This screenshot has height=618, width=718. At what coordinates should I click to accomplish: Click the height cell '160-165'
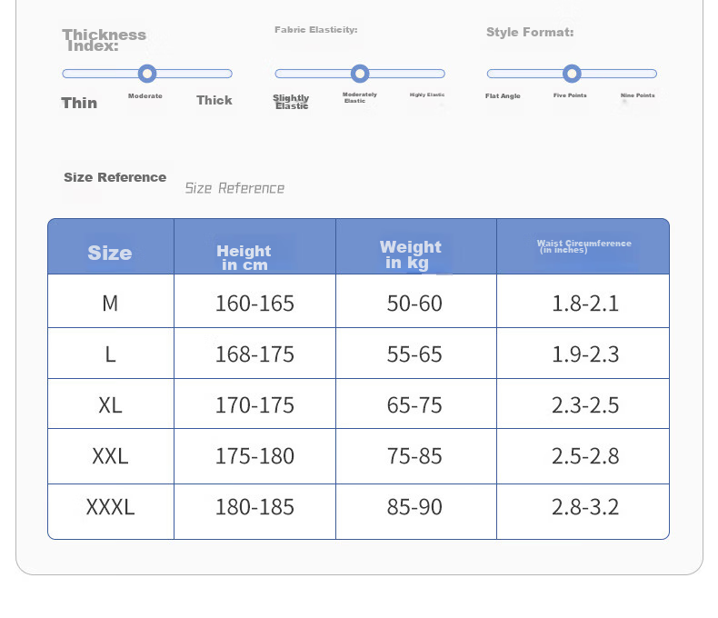tap(254, 303)
